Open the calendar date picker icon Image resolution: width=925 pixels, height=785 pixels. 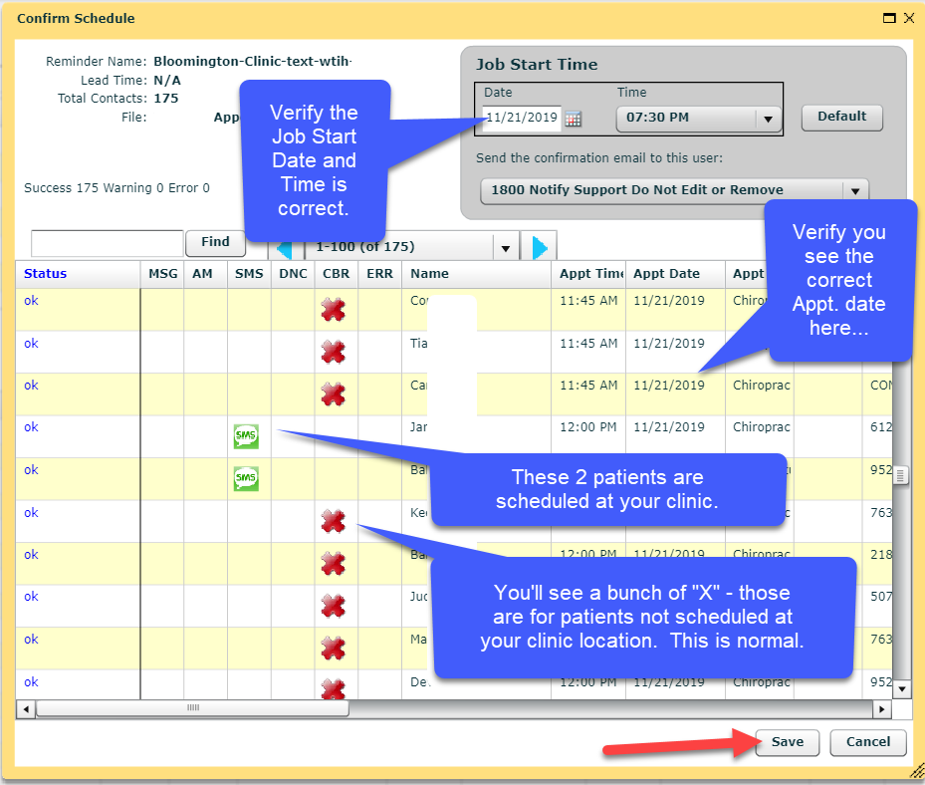tap(573, 119)
